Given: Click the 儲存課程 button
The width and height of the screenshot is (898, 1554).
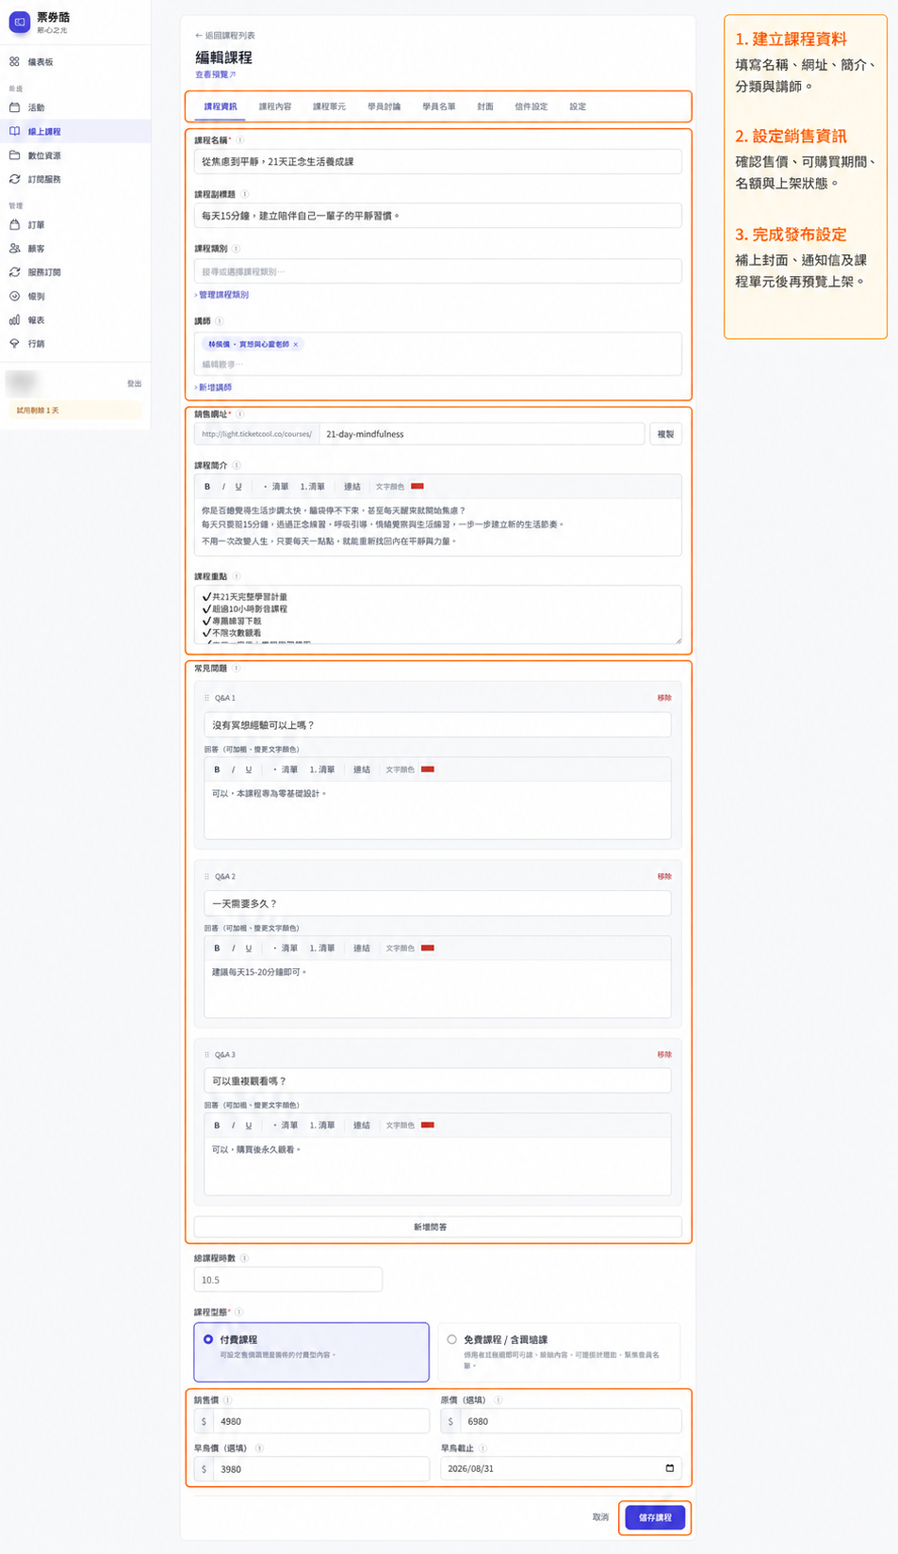Looking at the screenshot, I should 655,1517.
